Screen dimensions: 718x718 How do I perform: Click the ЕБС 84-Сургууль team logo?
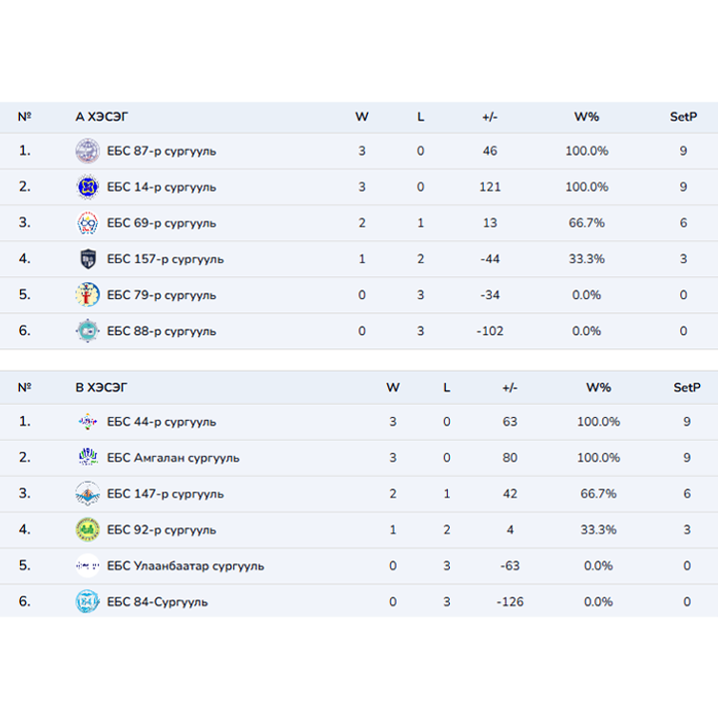pyautogui.click(x=88, y=601)
